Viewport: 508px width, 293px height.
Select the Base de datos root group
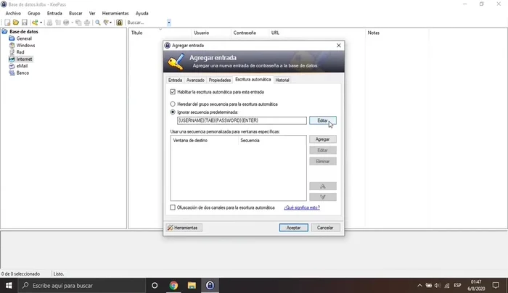pos(24,31)
